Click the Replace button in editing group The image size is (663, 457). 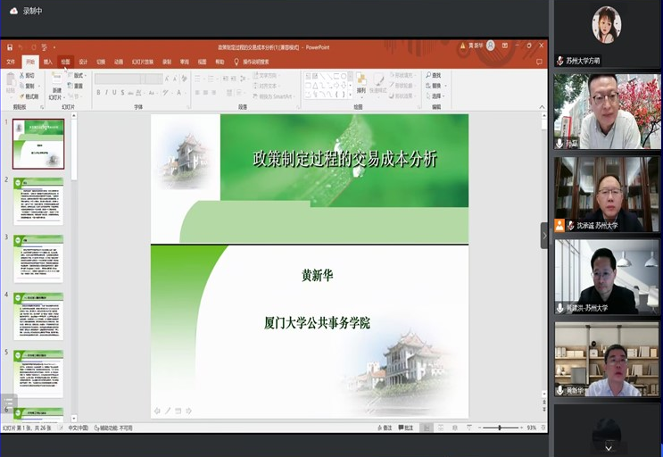pyautogui.click(x=435, y=86)
